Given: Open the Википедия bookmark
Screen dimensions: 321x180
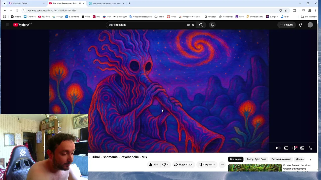Looking at the screenshot, I should 120,17.
